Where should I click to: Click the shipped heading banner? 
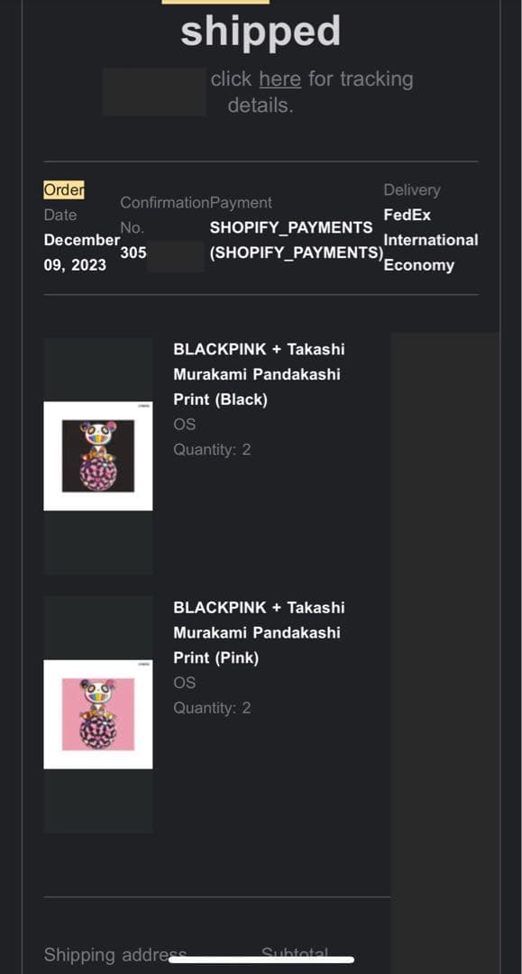click(x=261, y=31)
